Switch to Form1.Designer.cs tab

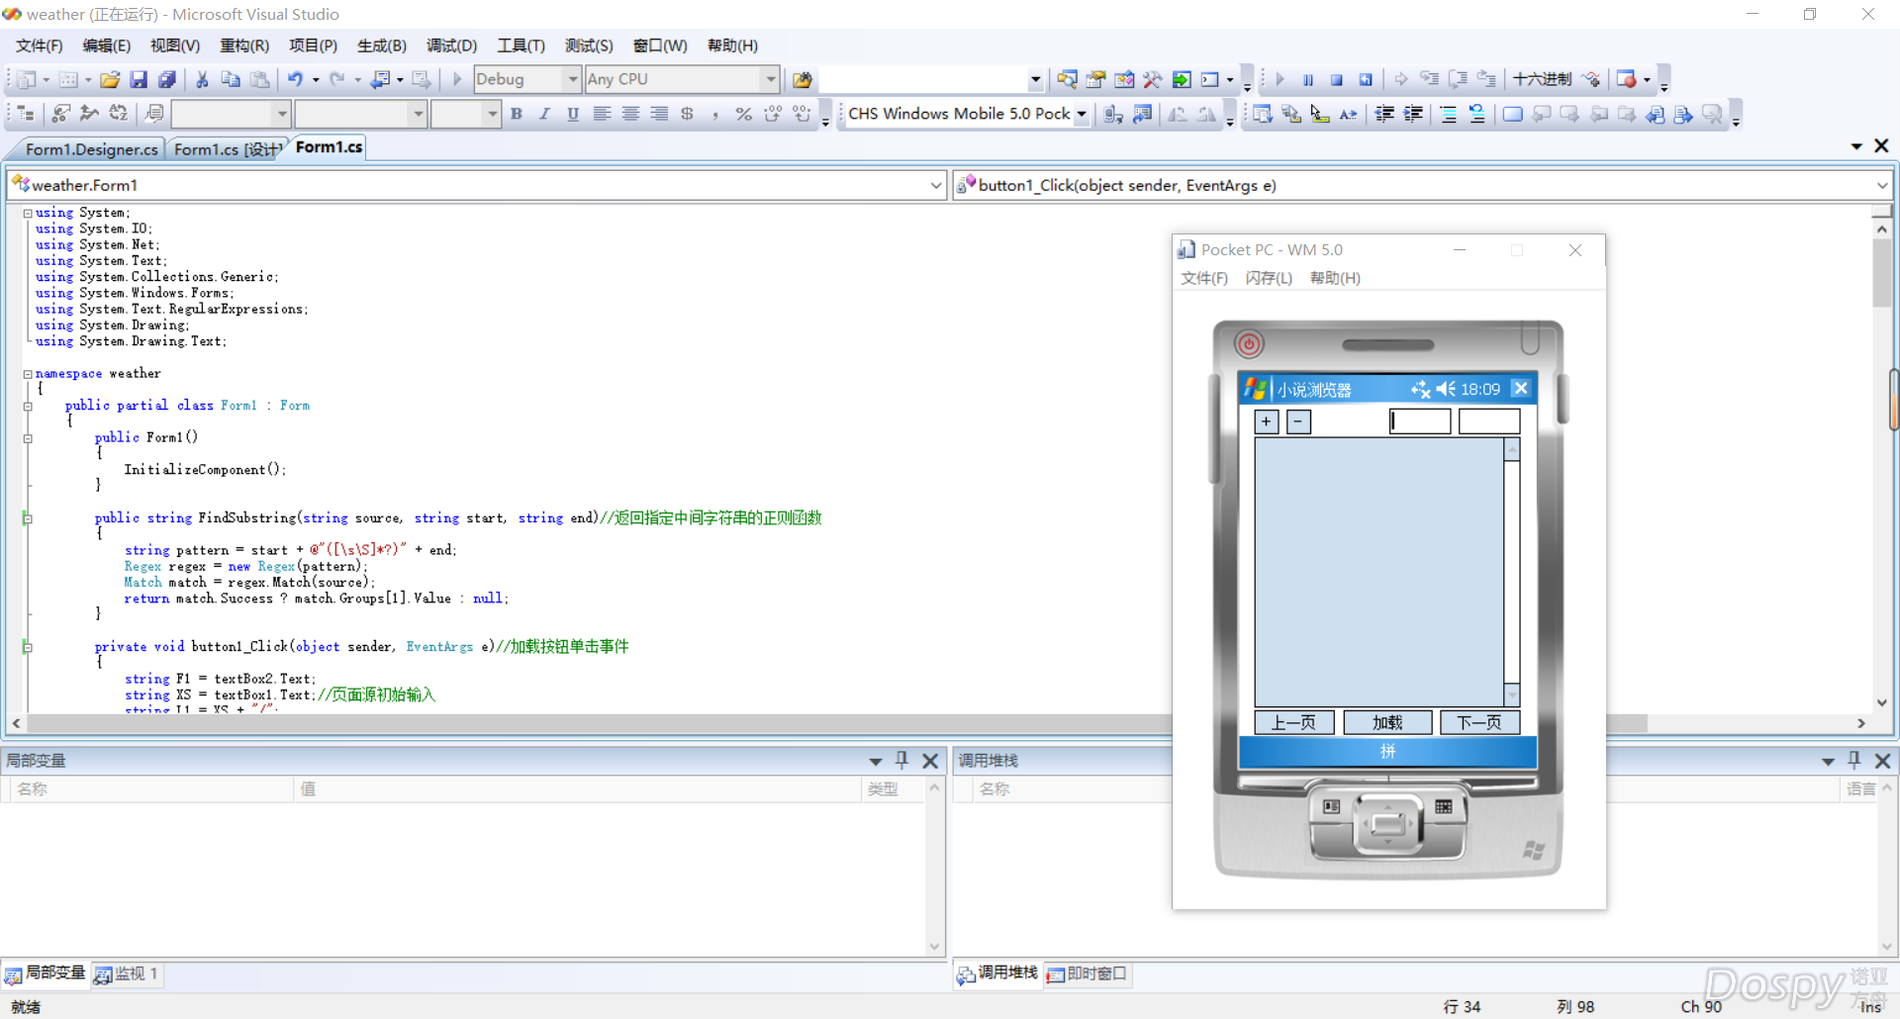pos(91,149)
